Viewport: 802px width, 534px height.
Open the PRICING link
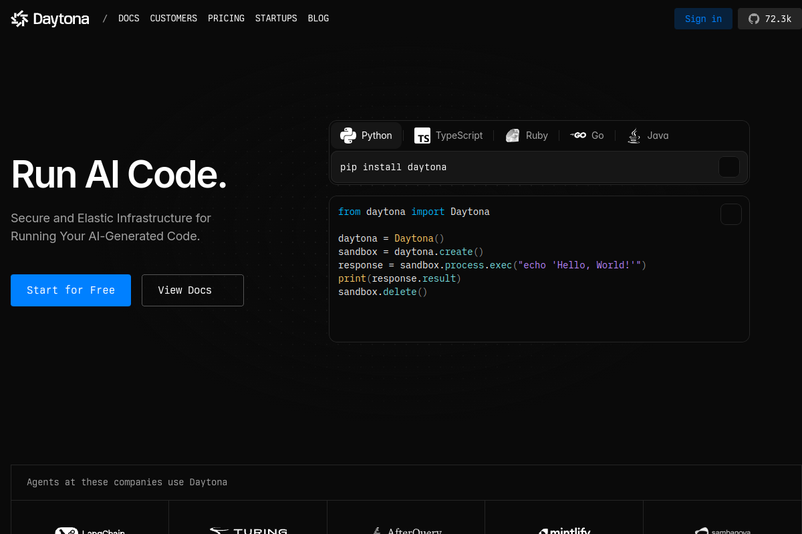point(226,19)
